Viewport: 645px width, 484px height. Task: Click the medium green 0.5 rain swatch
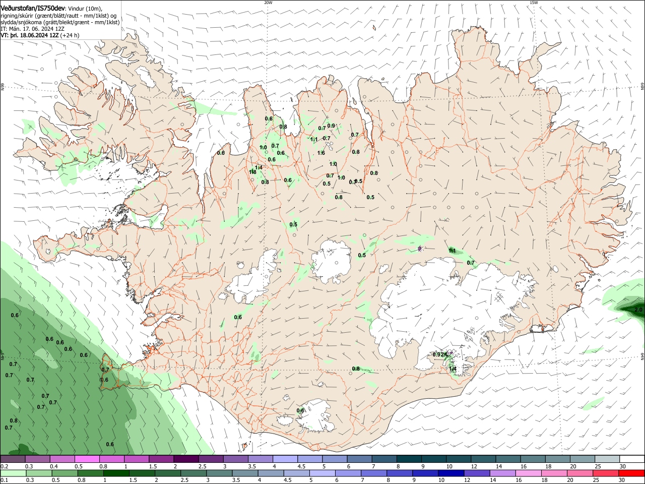(64, 473)
